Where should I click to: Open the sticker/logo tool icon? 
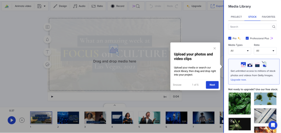click(x=48, y=64)
